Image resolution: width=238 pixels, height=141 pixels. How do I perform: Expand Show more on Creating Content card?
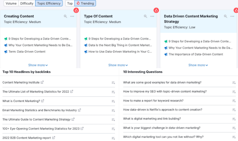click(x=38, y=65)
